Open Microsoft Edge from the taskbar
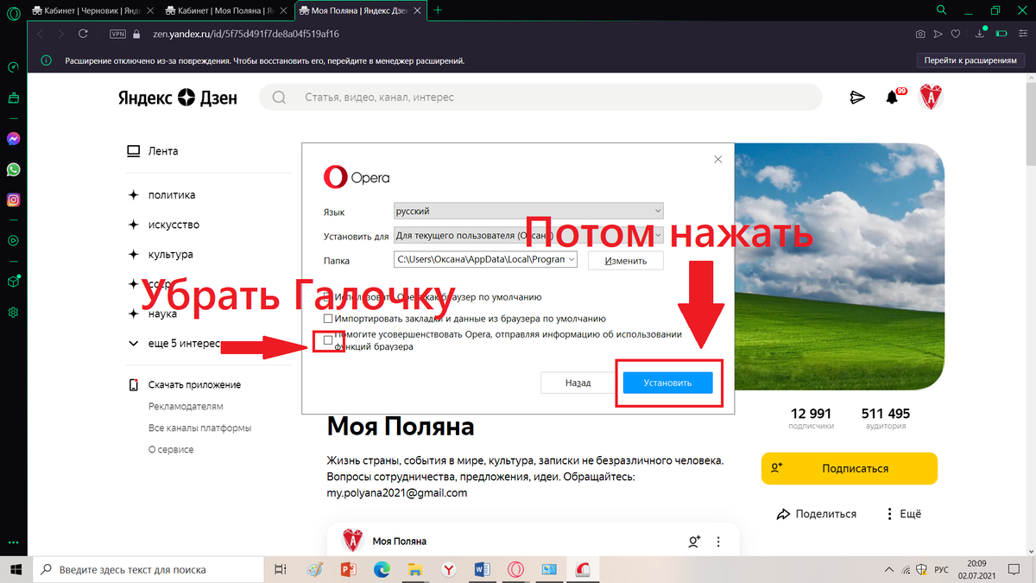This screenshot has width=1036, height=583. [382, 569]
